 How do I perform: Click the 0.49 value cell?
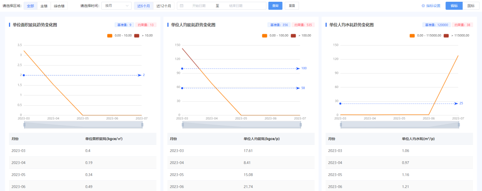89,187
